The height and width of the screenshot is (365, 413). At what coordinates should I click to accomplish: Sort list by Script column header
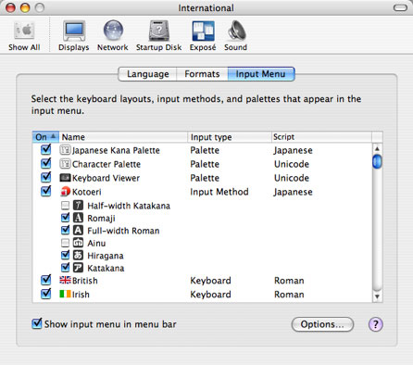(321, 137)
